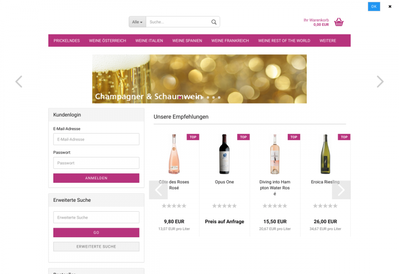Click the OK cookie button
399x274 pixels.
pyautogui.click(x=374, y=6)
